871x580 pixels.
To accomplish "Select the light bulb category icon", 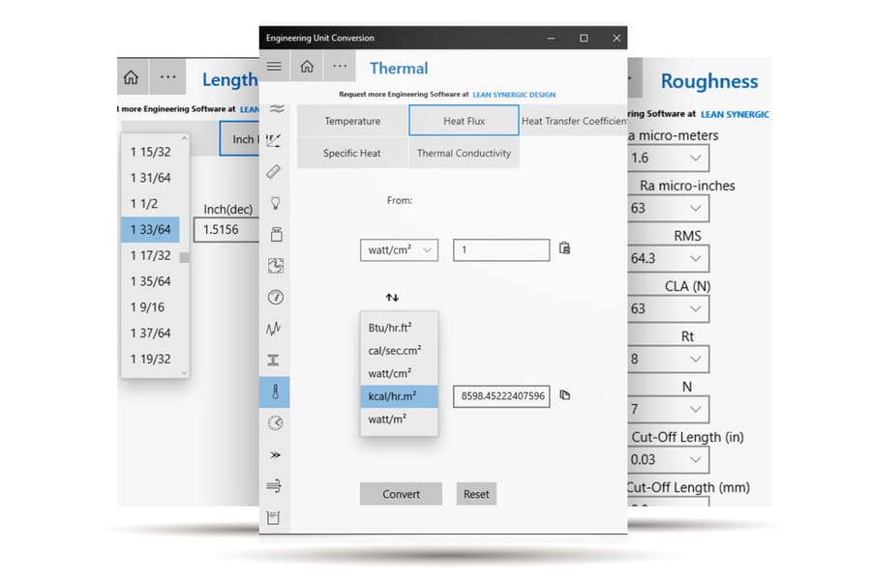I will pyautogui.click(x=275, y=203).
